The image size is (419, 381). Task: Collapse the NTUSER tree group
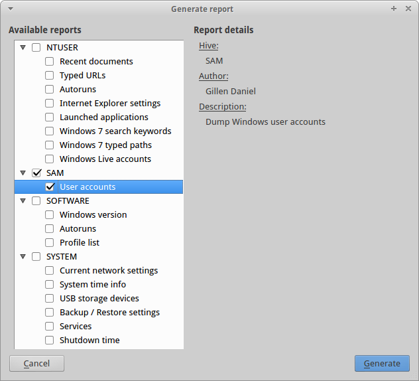23,47
